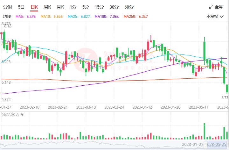Click the 2023-03-24 date axis label
The image size is (229, 150).
click(114, 107)
